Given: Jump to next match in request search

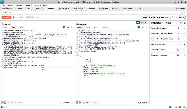Looking at the screenshot, I should coord(12,103).
